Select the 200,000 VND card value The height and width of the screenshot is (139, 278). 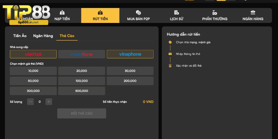point(130,81)
